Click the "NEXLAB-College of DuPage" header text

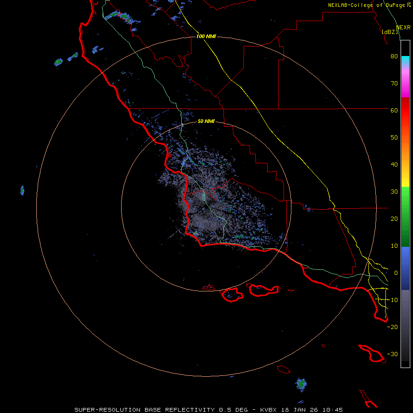point(367,5)
